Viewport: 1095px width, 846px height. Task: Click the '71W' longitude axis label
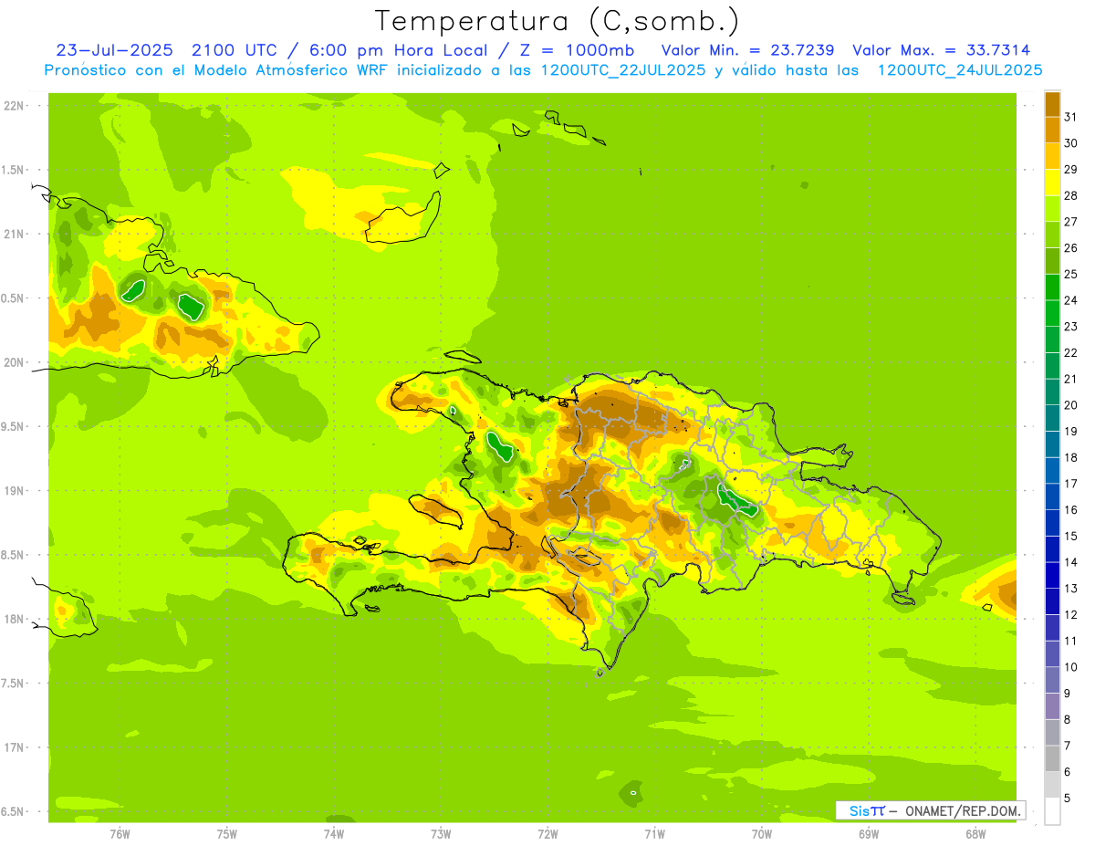[x=654, y=834]
